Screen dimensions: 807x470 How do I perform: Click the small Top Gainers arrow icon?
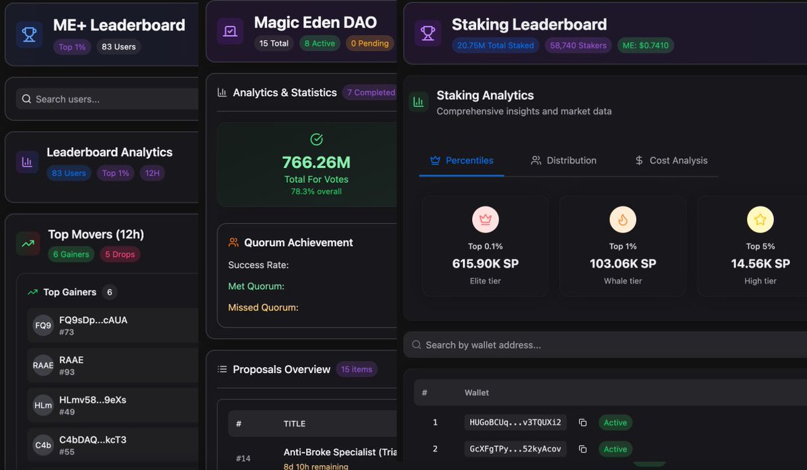point(32,292)
